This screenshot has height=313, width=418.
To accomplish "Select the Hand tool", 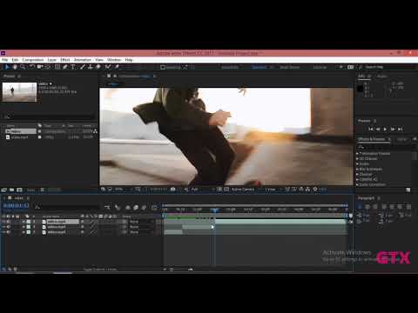I will (x=15, y=67).
